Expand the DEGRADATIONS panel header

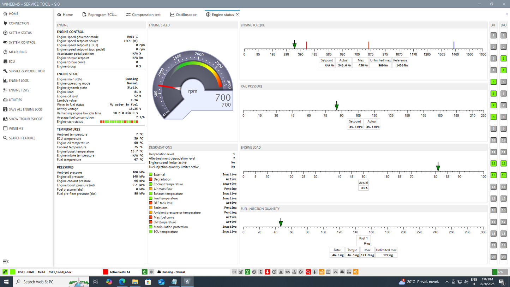tap(192, 147)
